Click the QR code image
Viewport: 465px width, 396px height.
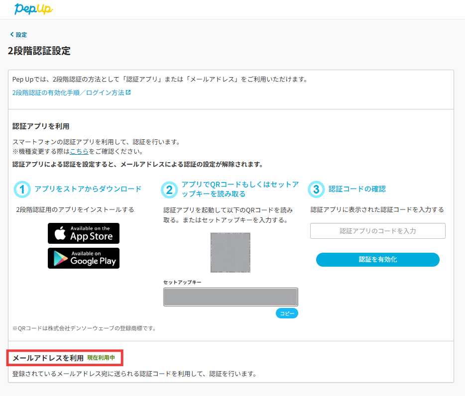(231, 253)
